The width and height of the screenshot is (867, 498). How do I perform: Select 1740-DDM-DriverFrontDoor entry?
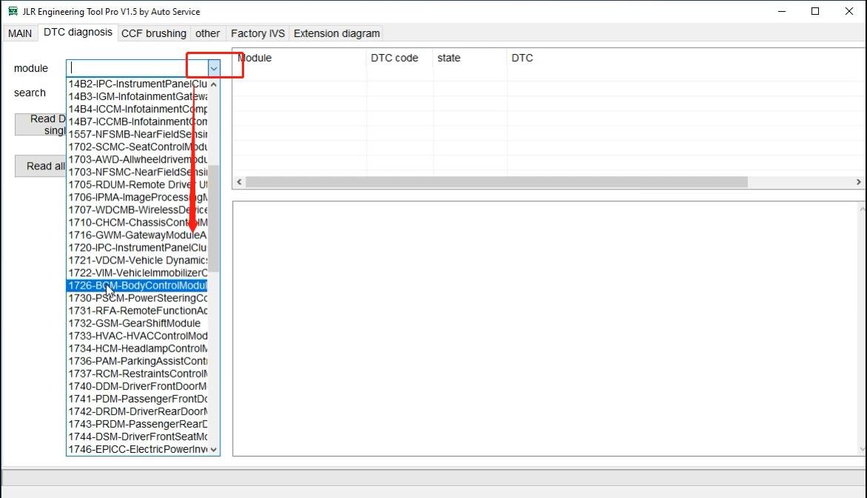137,386
